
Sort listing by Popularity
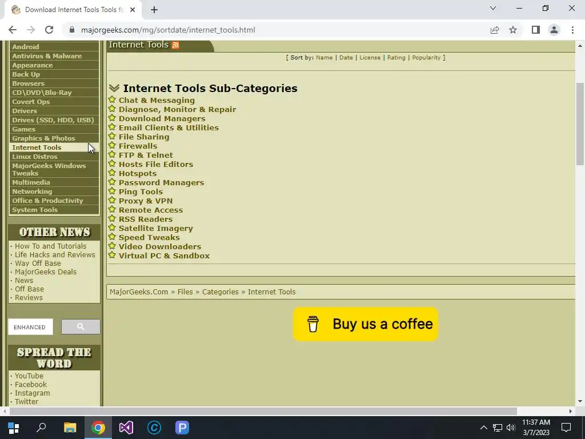click(x=426, y=58)
